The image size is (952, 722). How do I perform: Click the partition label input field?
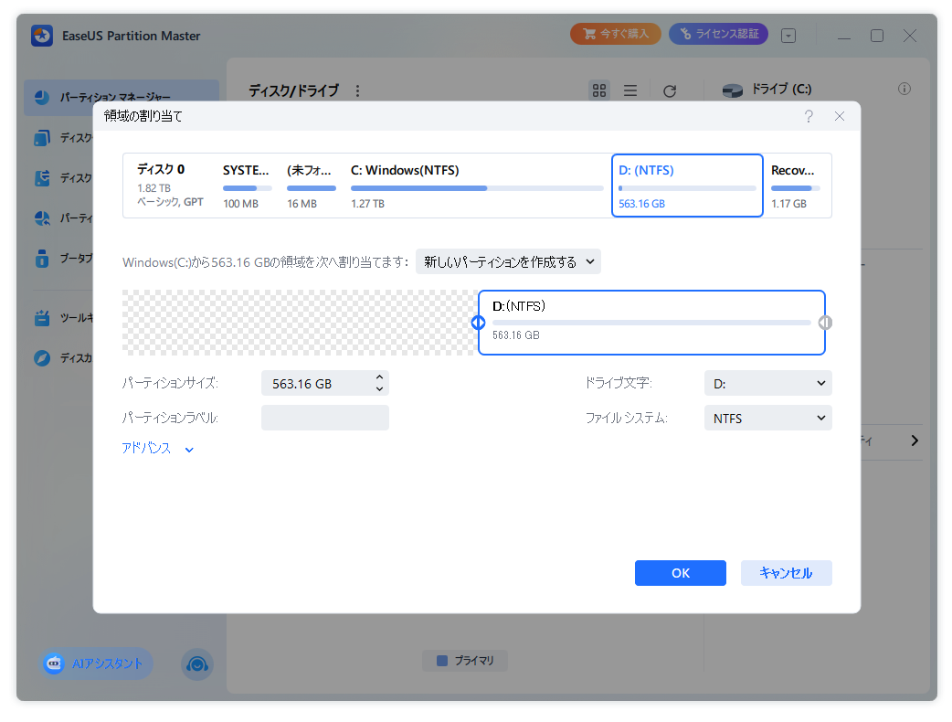click(x=325, y=418)
